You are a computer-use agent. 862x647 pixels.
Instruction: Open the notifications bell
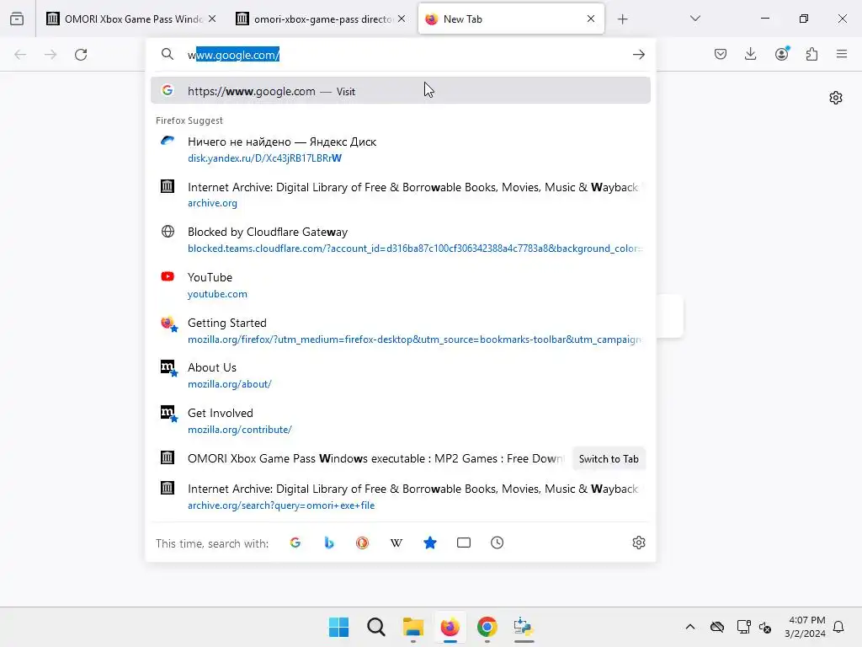tap(838, 627)
